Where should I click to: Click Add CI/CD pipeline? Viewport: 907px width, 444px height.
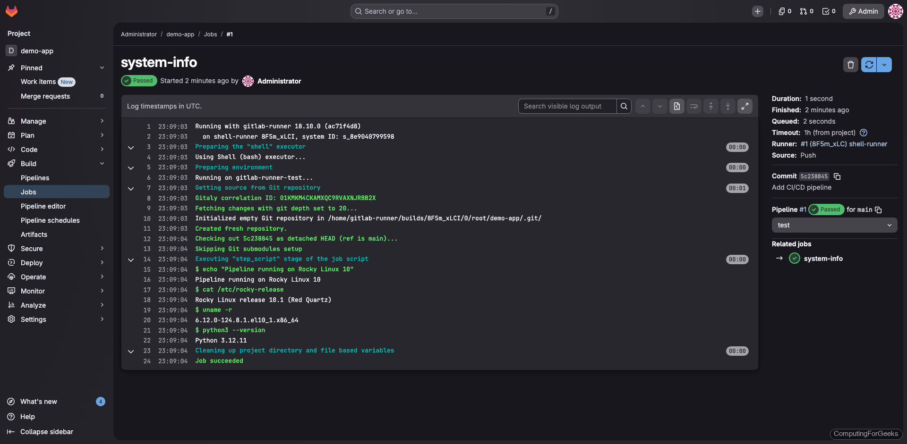pos(802,187)
